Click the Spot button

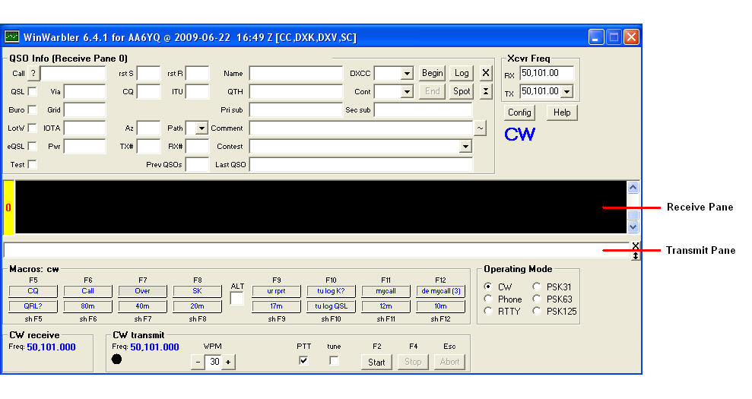(x=462, y=91)
